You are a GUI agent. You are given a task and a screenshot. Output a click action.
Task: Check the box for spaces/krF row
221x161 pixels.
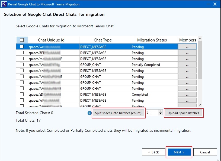tap(22, 100)
